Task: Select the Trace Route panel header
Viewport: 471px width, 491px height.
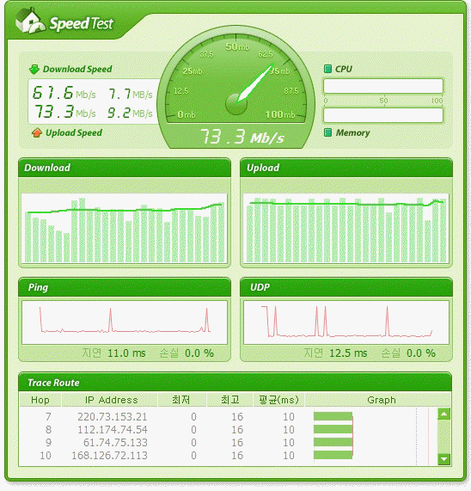Action: point(235,383)
